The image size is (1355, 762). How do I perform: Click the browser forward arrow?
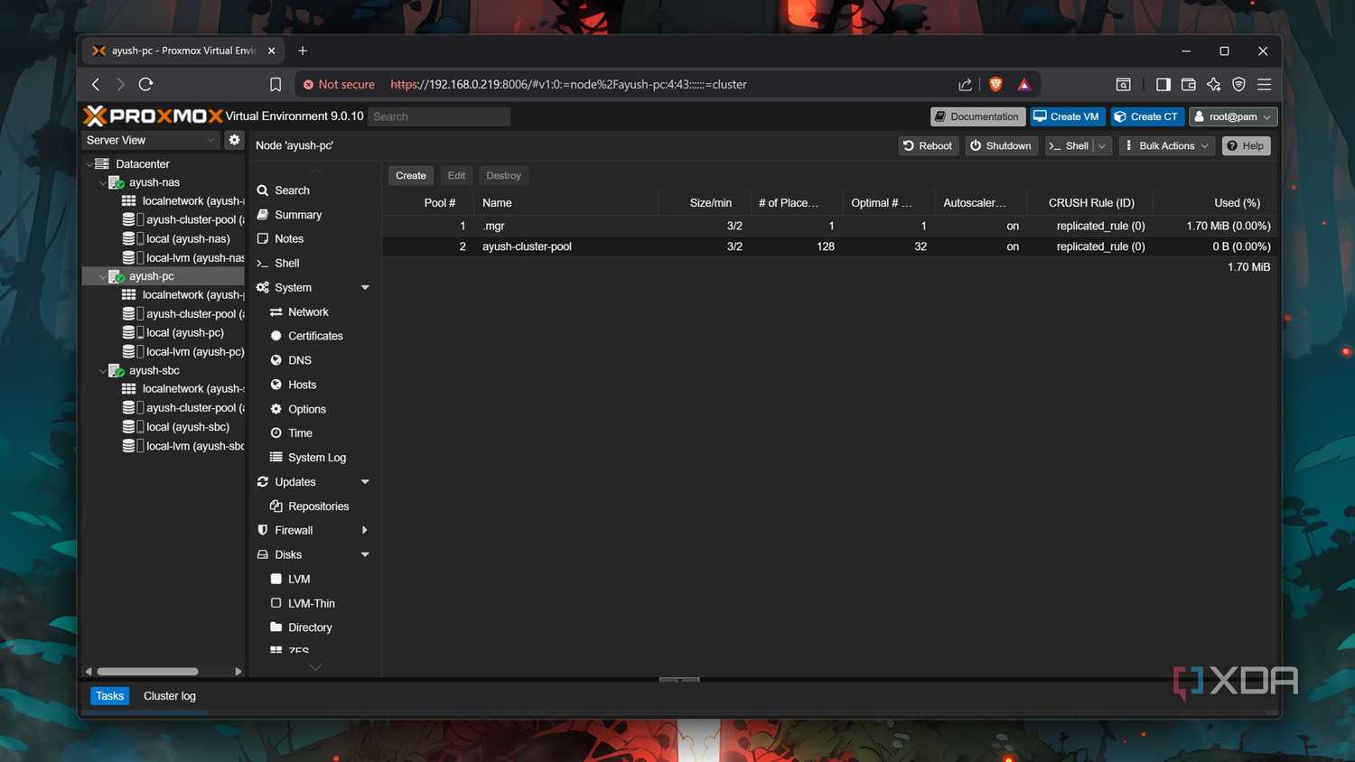tap(120, 84)
